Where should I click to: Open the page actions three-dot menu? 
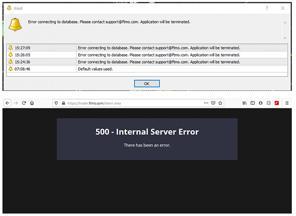point(206,103)
